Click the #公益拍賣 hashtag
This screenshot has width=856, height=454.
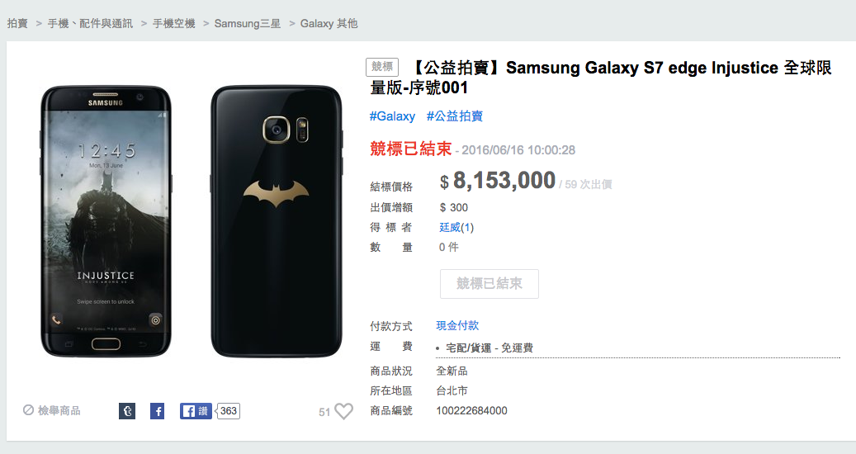click(x=454, y=116)
